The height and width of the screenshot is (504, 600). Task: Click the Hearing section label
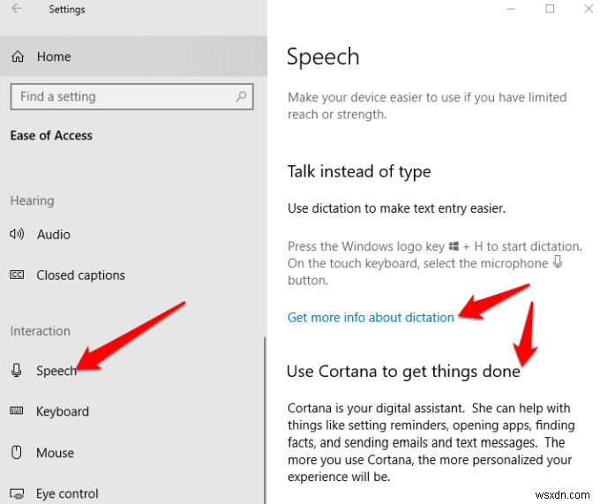coord(32,200)
